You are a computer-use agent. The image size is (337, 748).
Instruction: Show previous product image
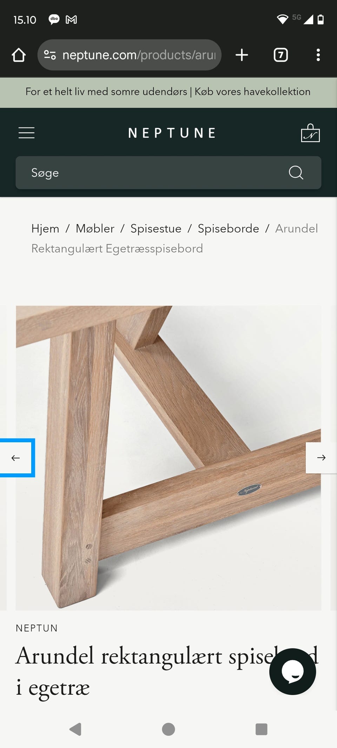coord(16,458)
